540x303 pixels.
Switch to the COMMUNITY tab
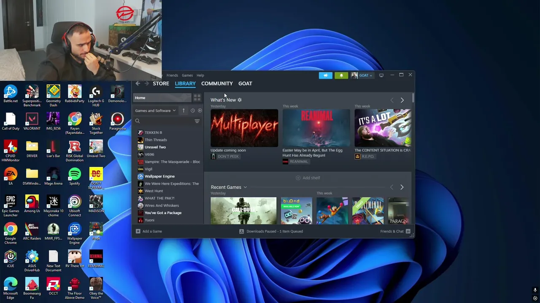tap(217, 83)
